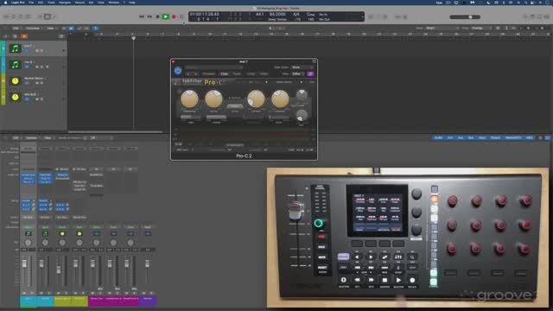Click the green Play button
Screen dimensions: 553x311
pyautogui.click(x=165, y=16)
